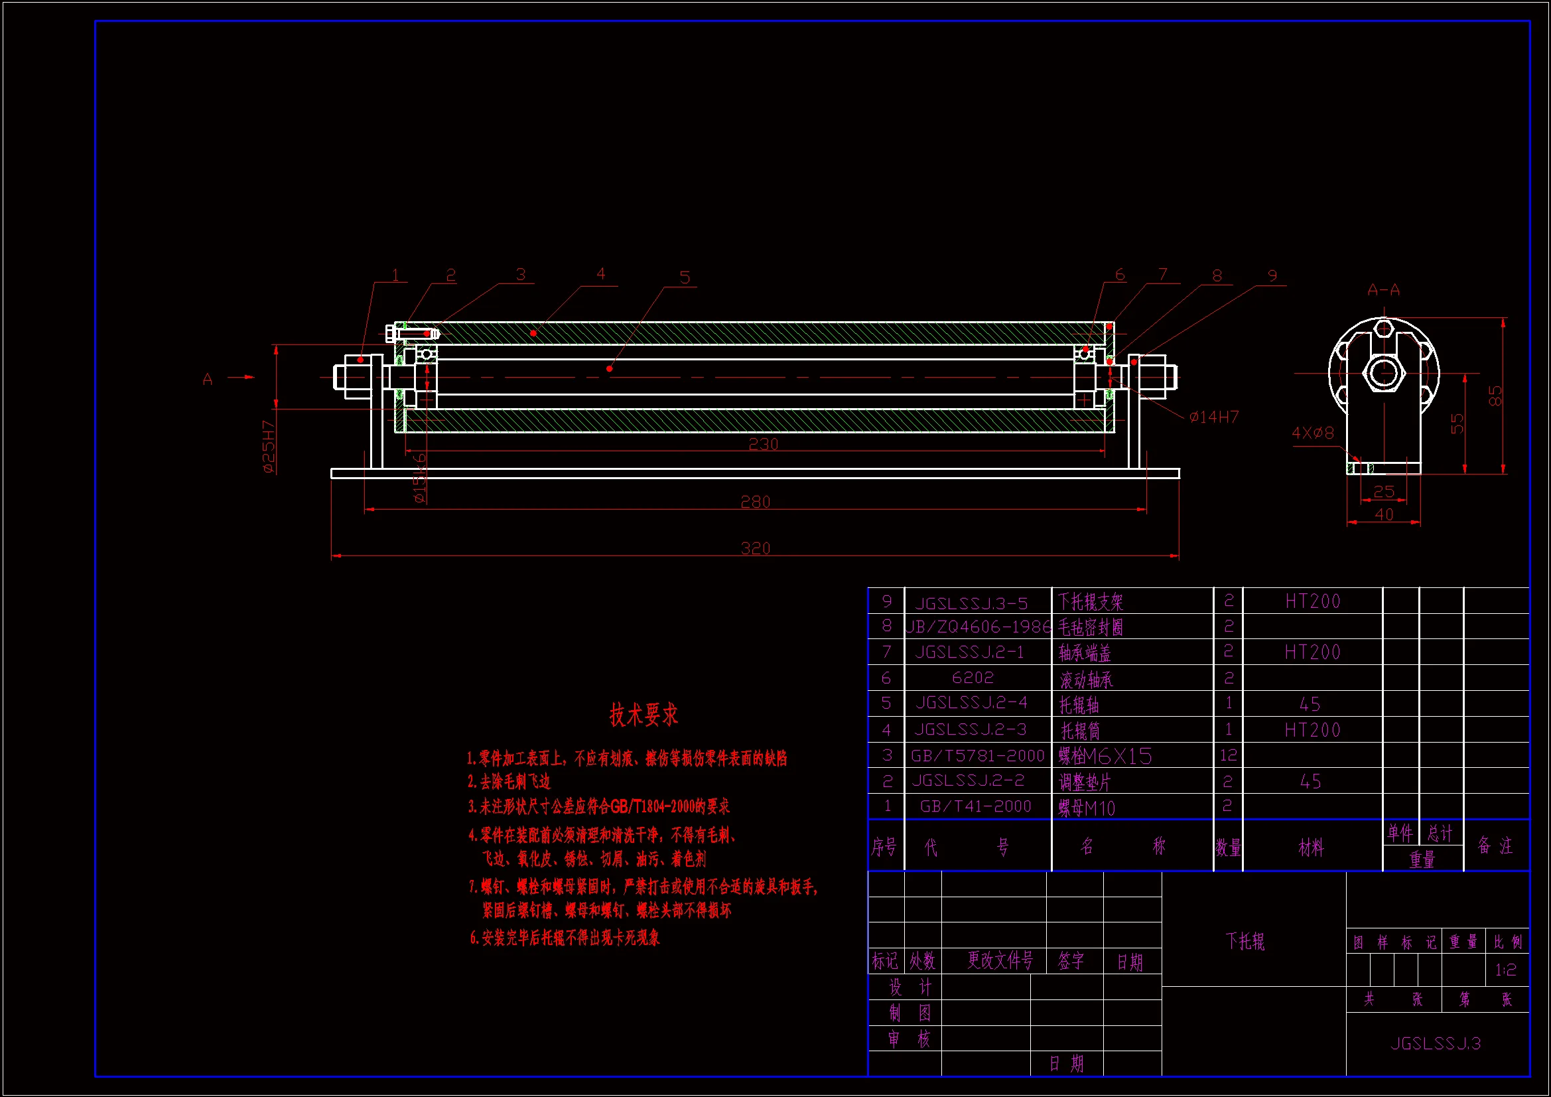1551x1097 pixels.
Task: Select the 4Xø8 hole callout
Action: click(x=1313, y=433)
